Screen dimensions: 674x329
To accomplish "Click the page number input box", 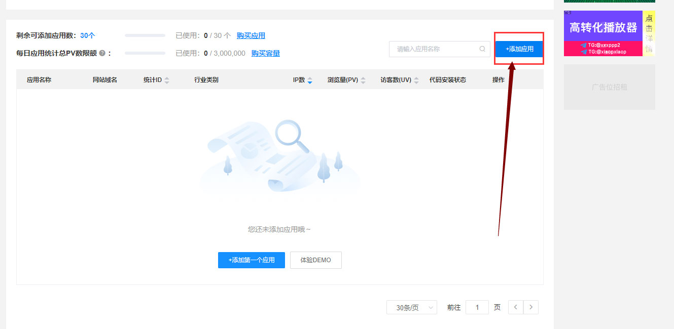I will coord(477,307).
